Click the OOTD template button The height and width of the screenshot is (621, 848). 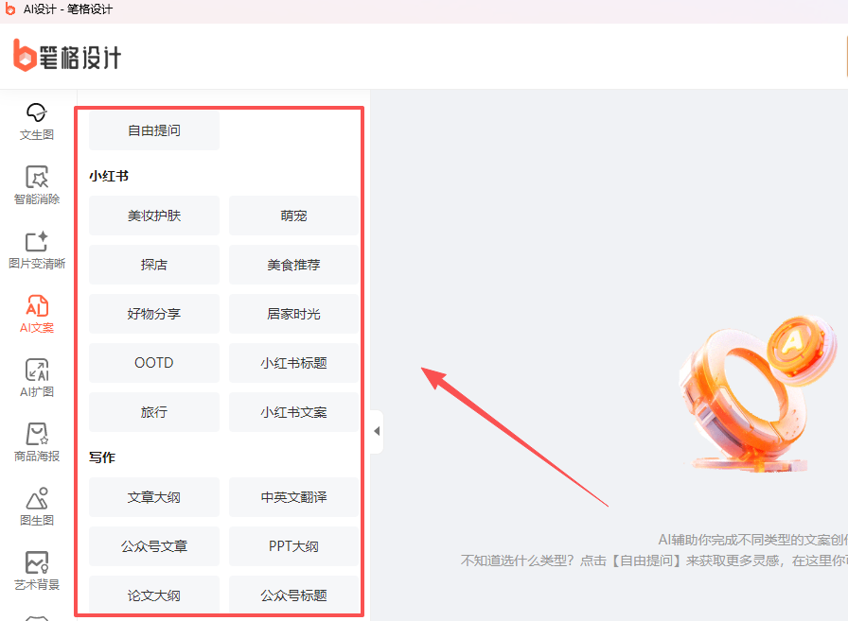tap(154, 363)
